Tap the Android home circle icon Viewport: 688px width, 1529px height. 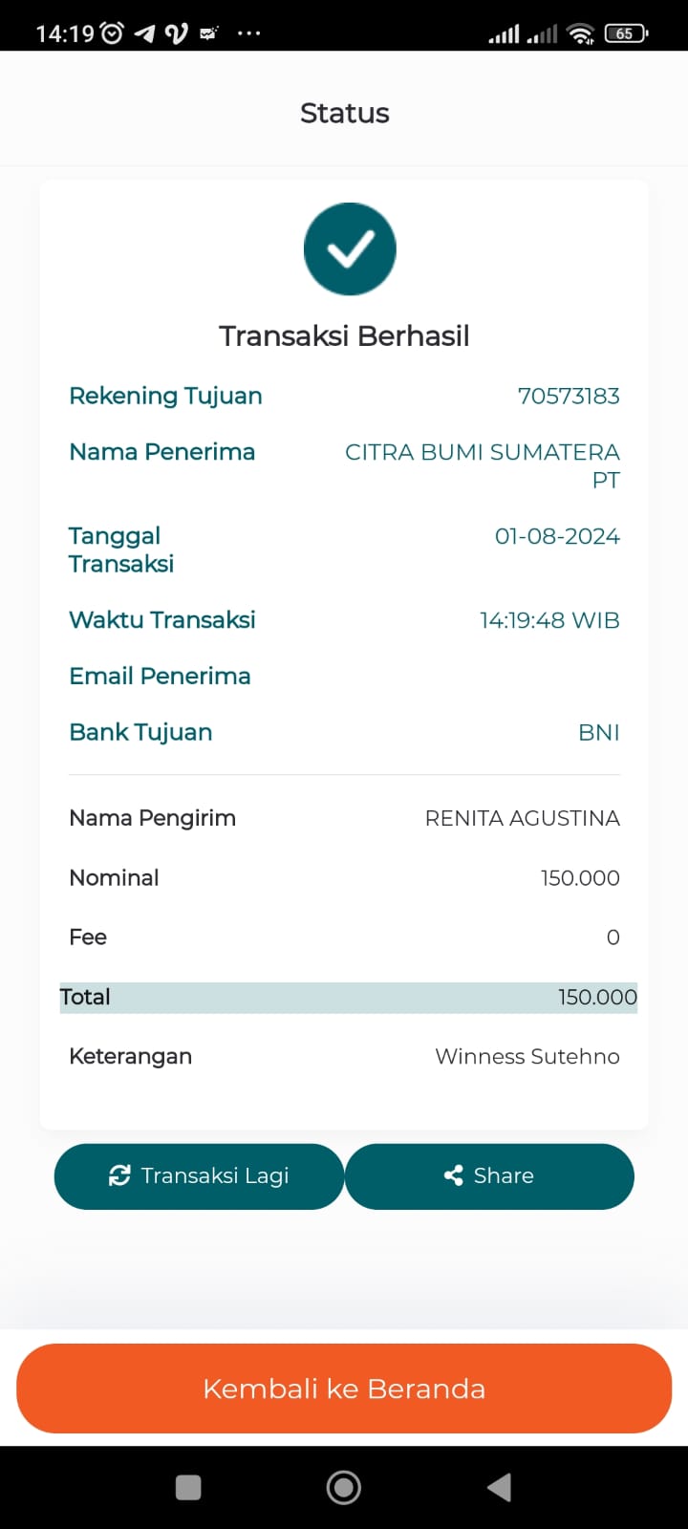click(x=344, y=1487)
